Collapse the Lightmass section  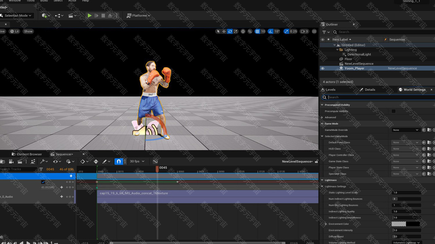323,180
